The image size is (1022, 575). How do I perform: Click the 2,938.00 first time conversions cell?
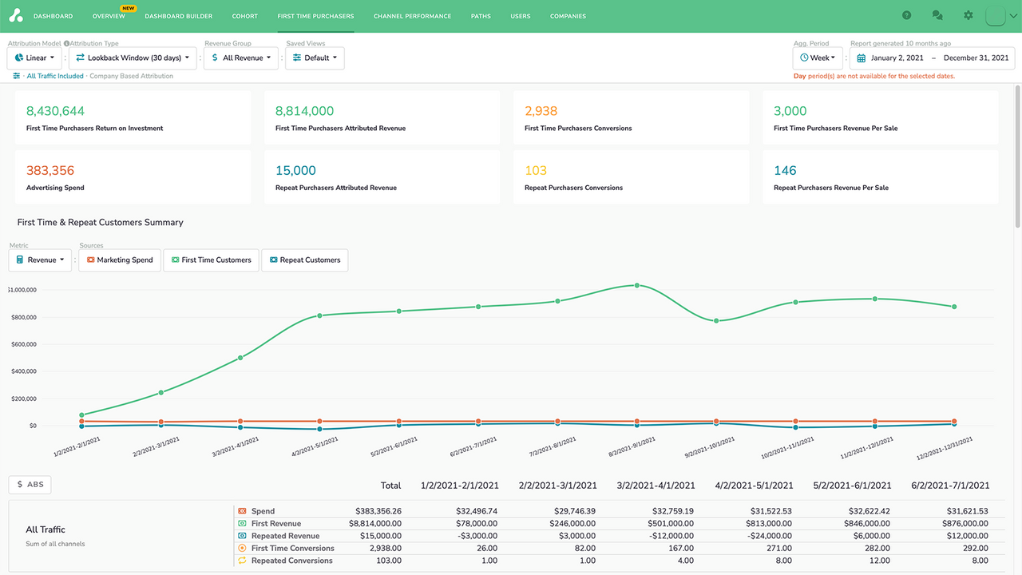coord(385,548)
